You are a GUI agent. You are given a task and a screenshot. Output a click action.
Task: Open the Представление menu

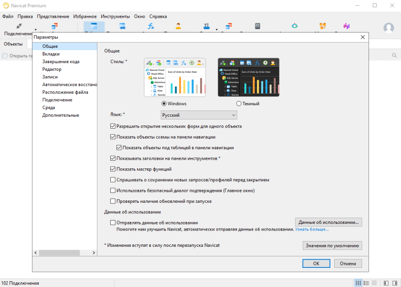[x=53, y=16]
